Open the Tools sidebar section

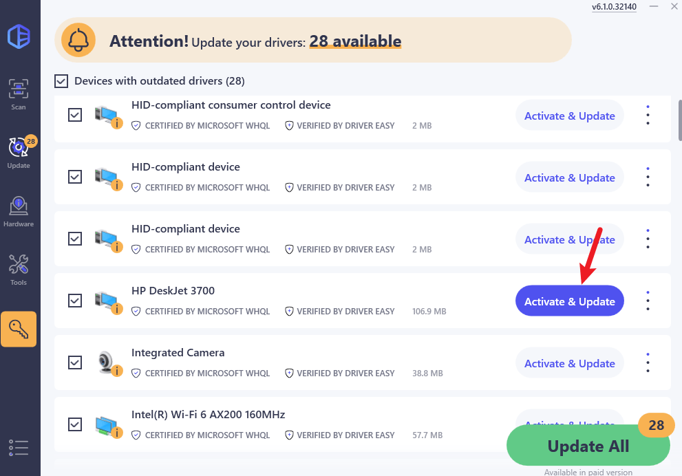19,270
